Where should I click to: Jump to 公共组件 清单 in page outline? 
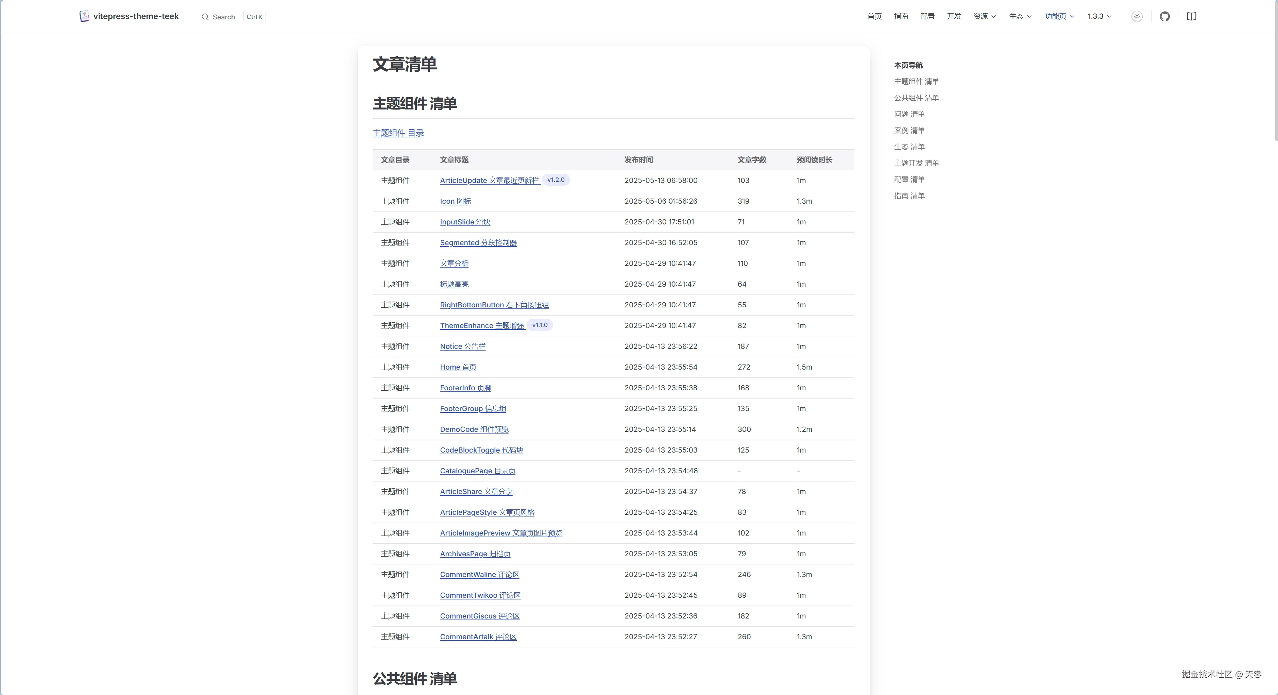coord(916,98)
